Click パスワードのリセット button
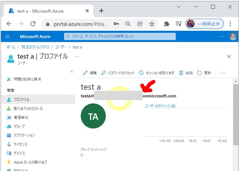The image size is (239, 171). point(118,73)
